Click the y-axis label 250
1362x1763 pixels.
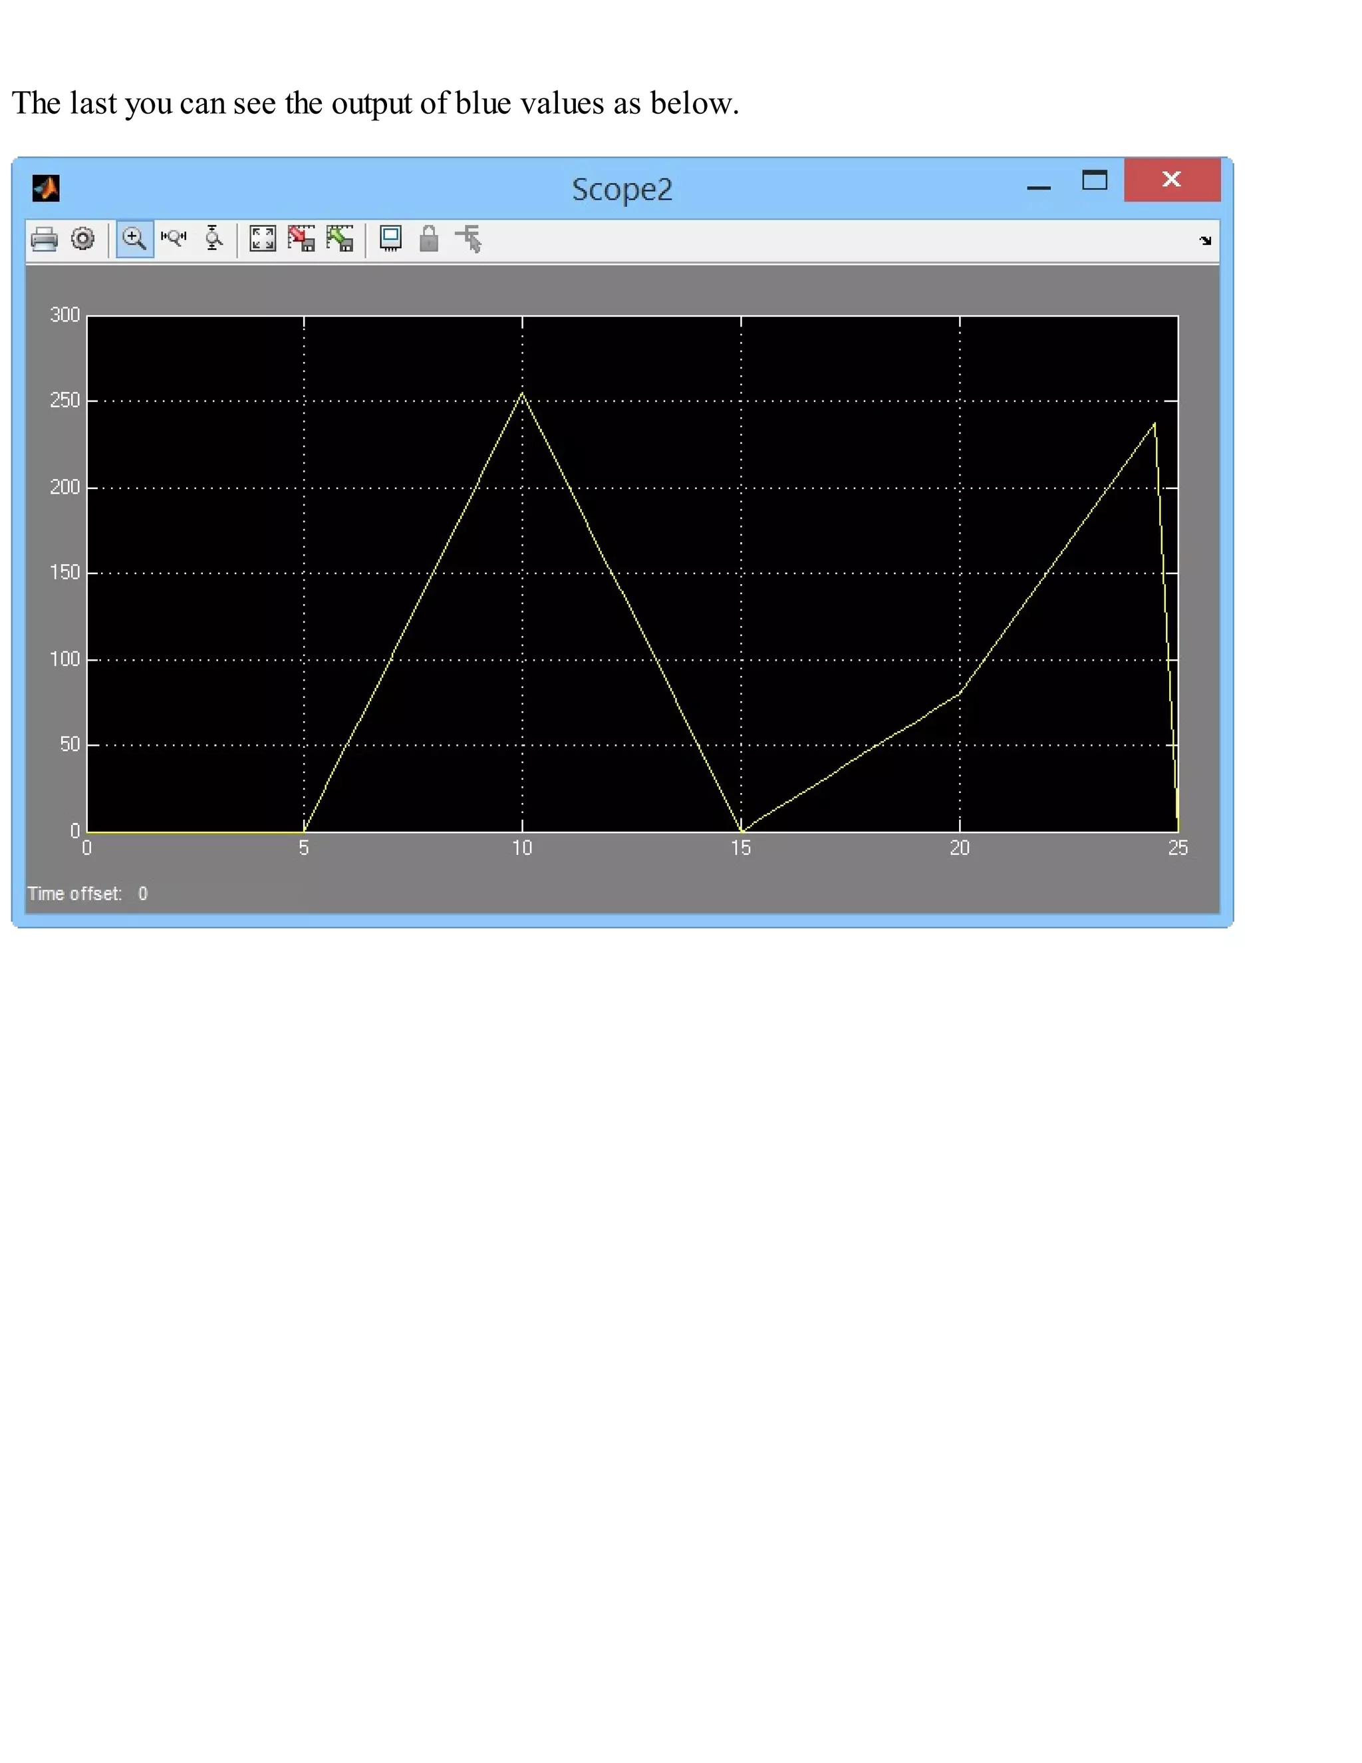[x=65, y=401]
